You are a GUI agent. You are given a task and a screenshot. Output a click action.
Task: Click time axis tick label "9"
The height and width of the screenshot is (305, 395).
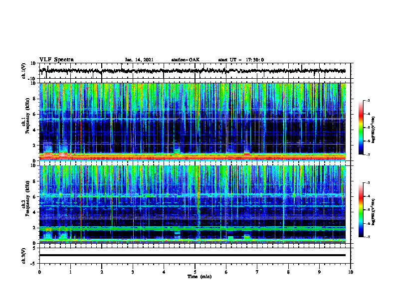319,272
